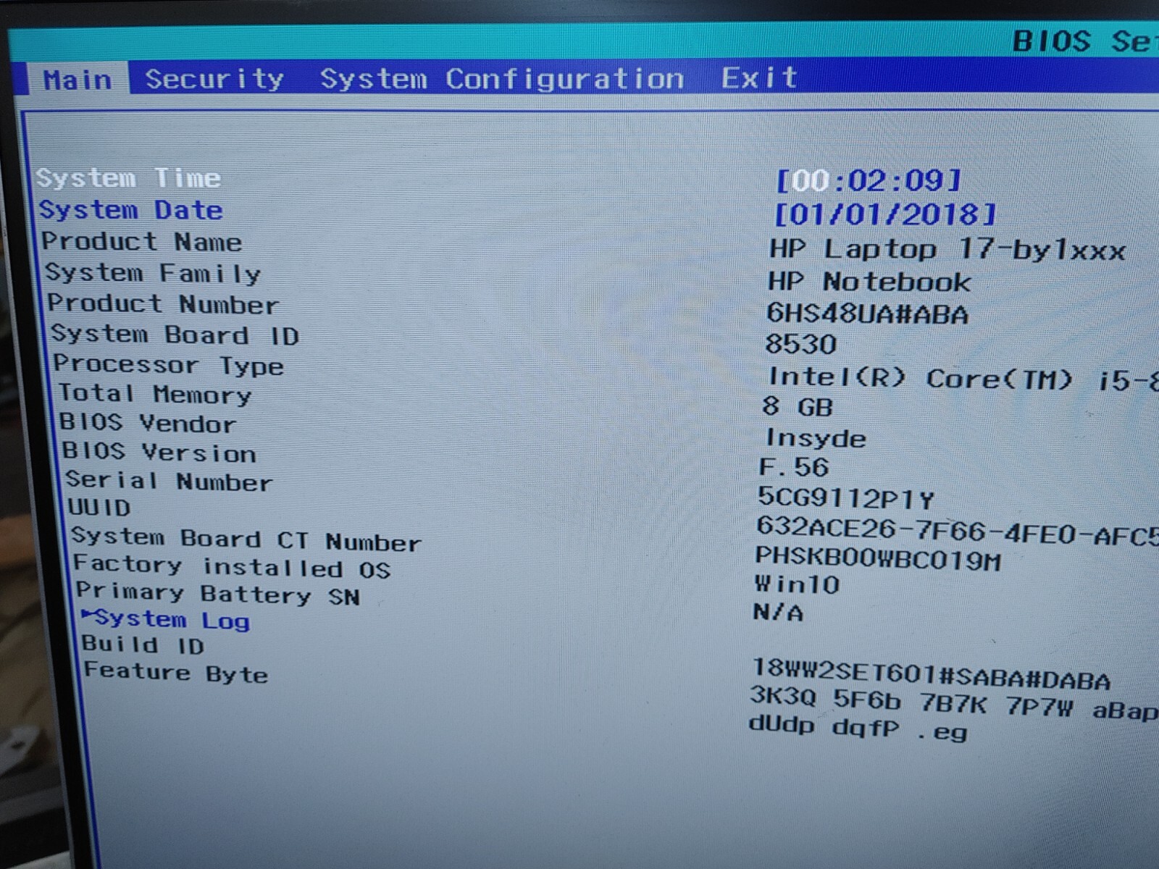Select the System Date label
The image size is (1159, 869).
point(131,210)
